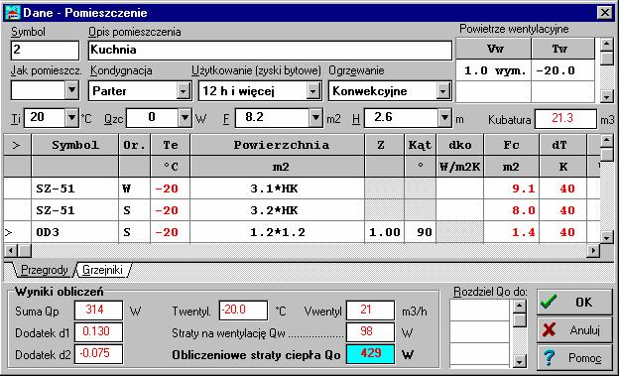Cancel with the Anuluj button

click(574, 329)
